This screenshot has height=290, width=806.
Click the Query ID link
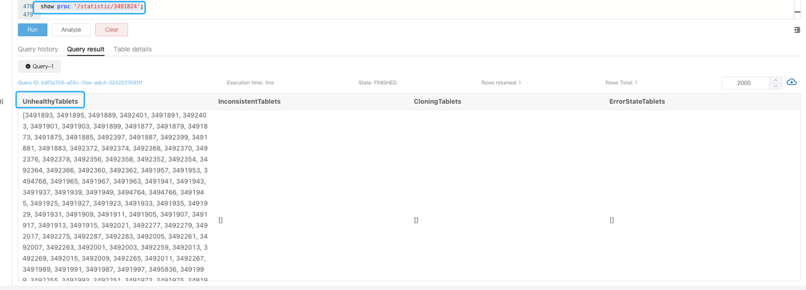(80, 83)
